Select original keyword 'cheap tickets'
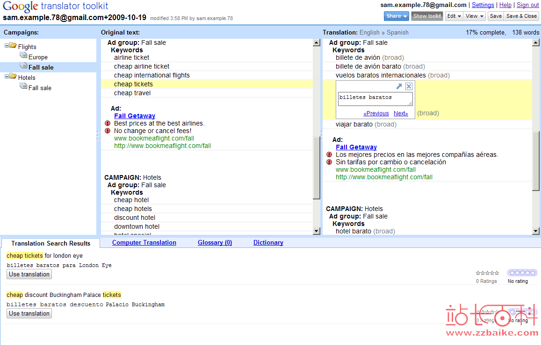Viewport: 541px width, 345px height. [133, 84]
